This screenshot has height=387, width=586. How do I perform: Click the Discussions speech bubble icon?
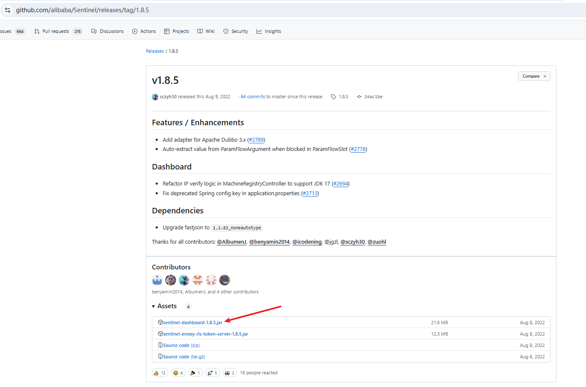point(94,31)
